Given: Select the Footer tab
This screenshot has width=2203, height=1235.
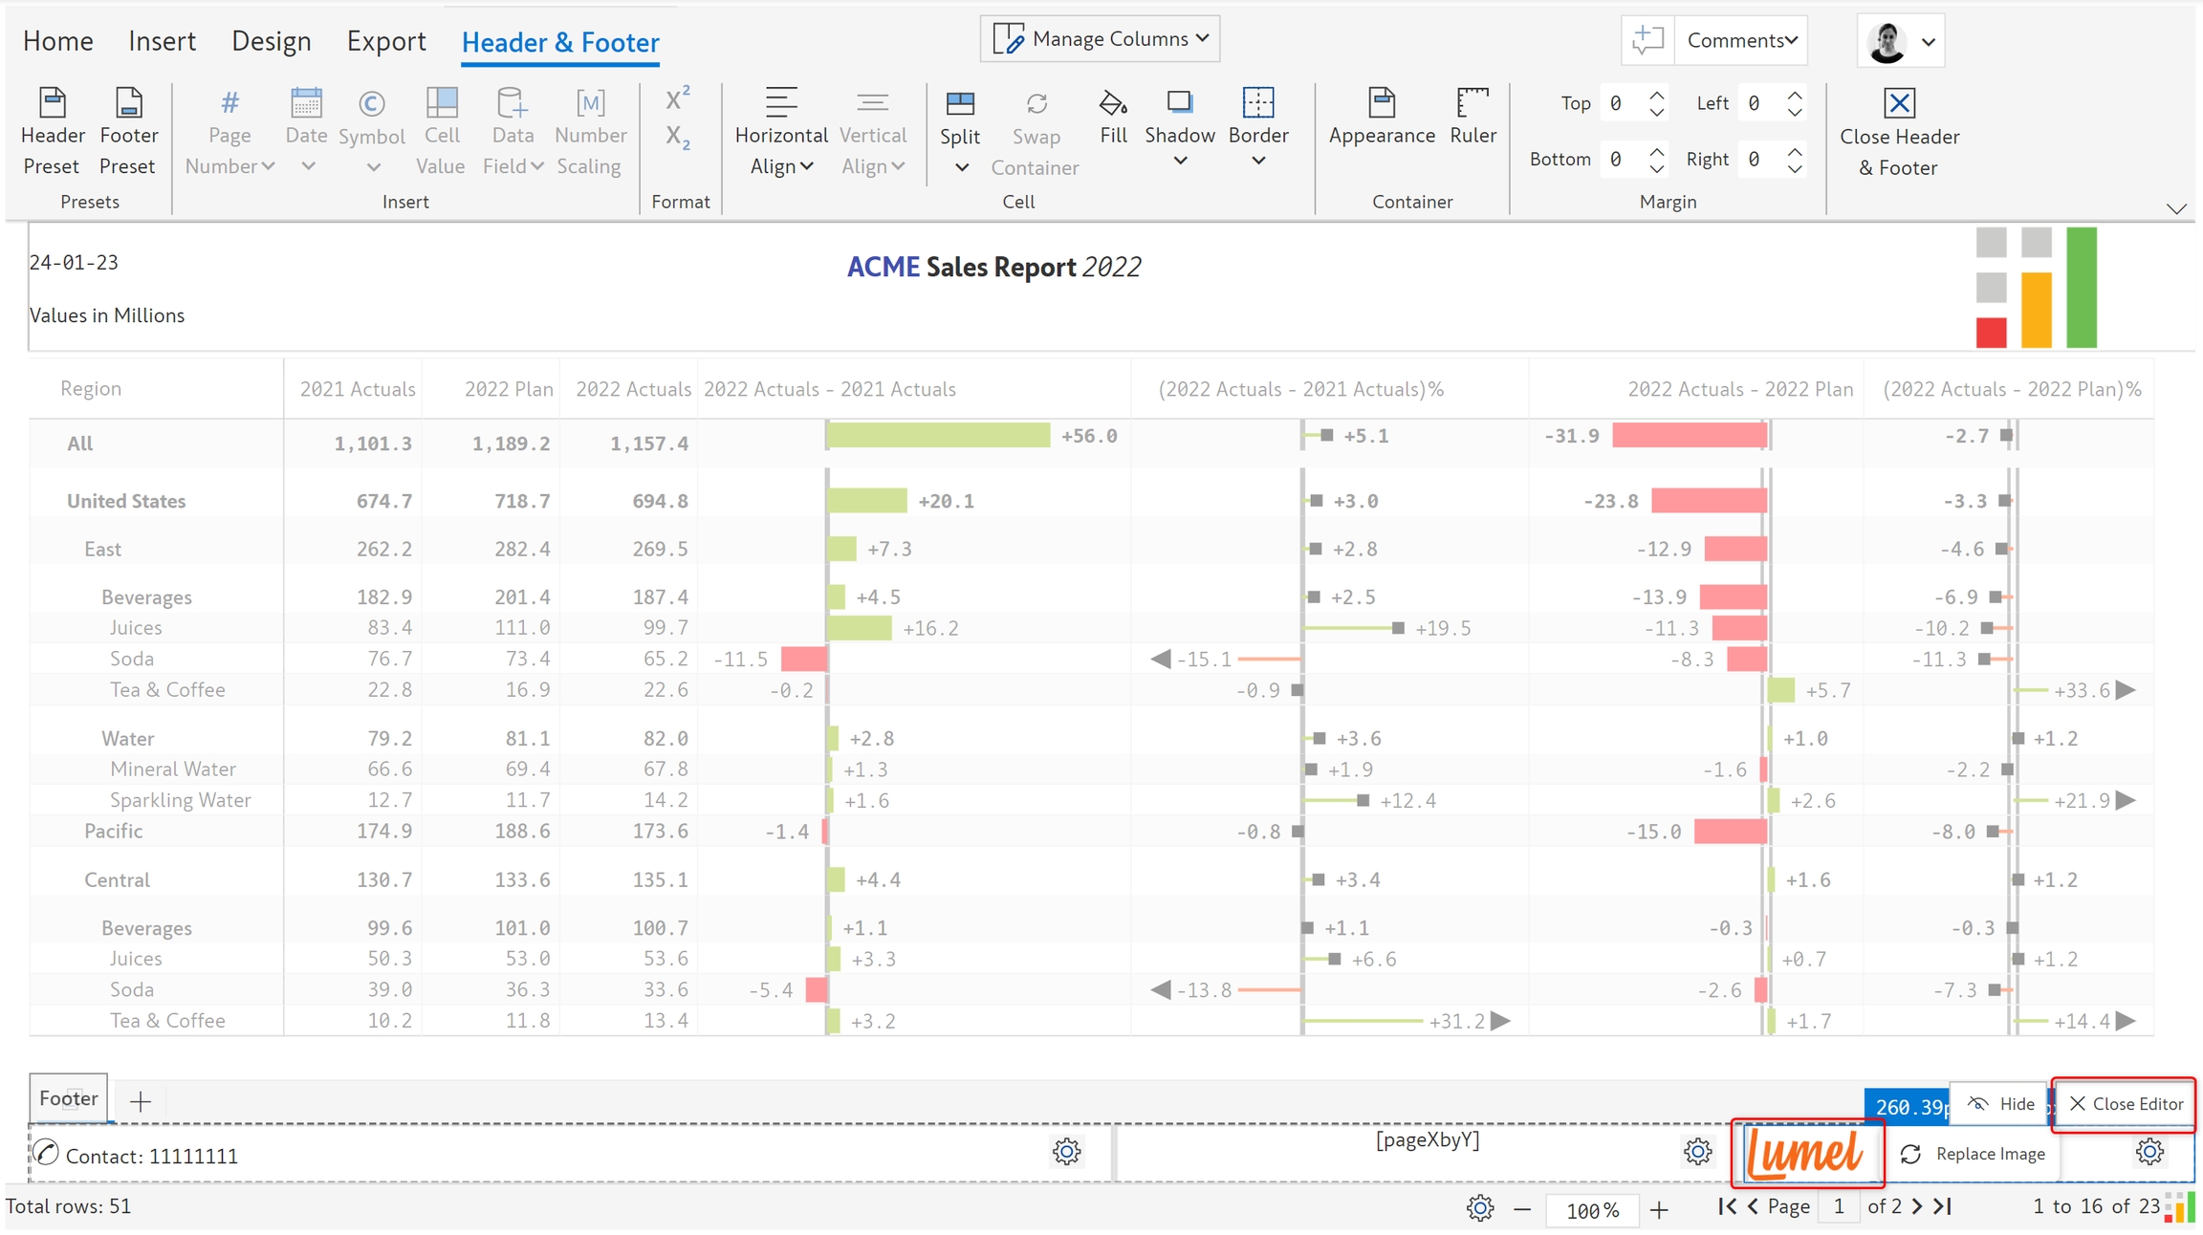Looking at the screenshot, I should (x=68, y=1098).
